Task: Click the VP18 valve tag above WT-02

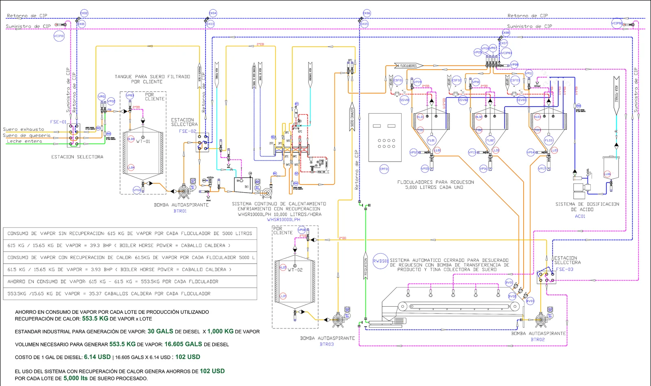Action: coord(302,230)
